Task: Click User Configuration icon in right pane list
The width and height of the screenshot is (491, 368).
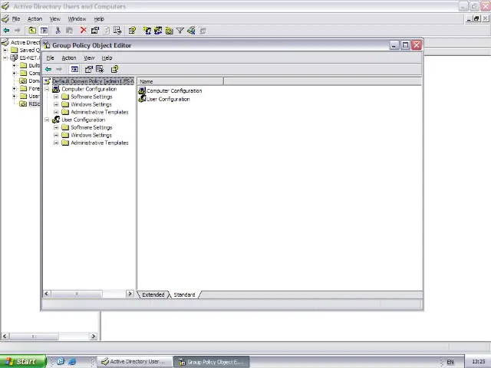Action: coord(142,99)
